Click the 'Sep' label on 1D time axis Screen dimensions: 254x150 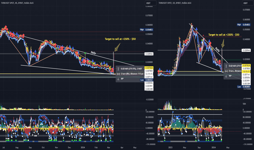coord(199,148)
